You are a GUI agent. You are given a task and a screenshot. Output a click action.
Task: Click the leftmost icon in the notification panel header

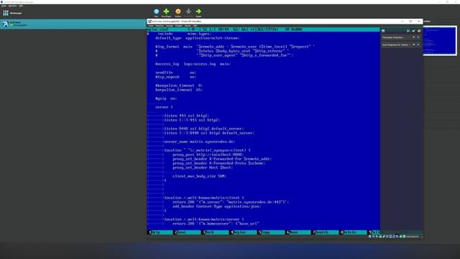tap(383, 30)
